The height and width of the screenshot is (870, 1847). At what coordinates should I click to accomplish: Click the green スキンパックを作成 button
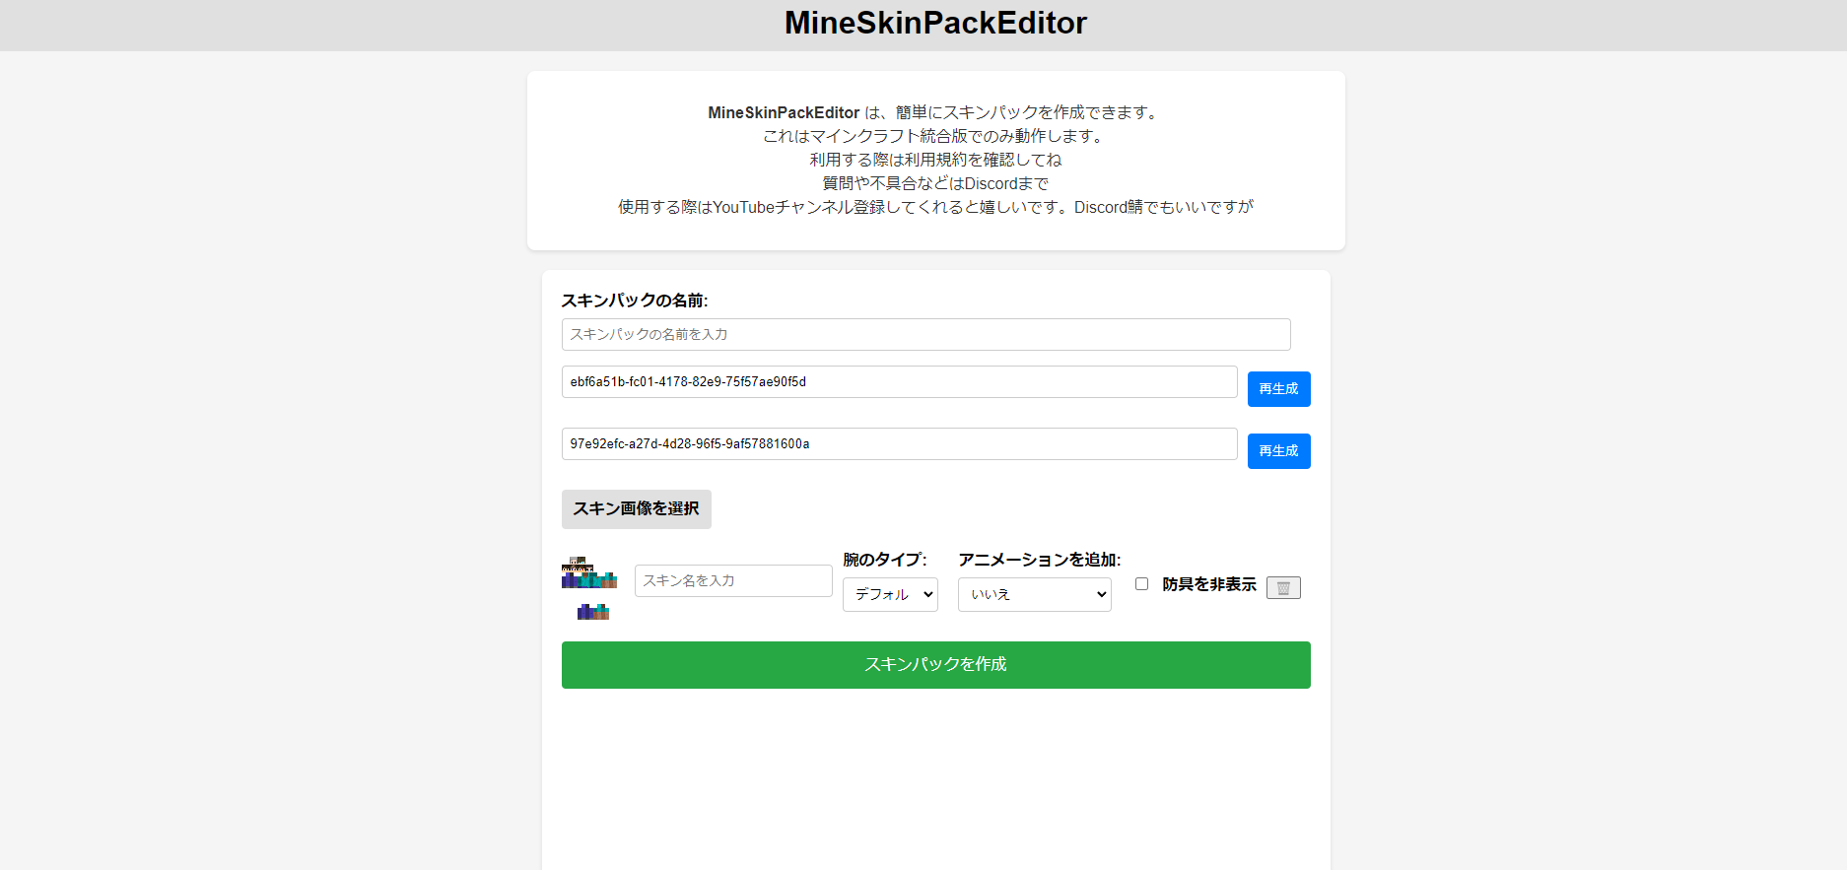point(935,665)
